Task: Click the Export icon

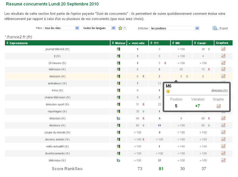Action: pyautogui.click(x=215, y=28)
